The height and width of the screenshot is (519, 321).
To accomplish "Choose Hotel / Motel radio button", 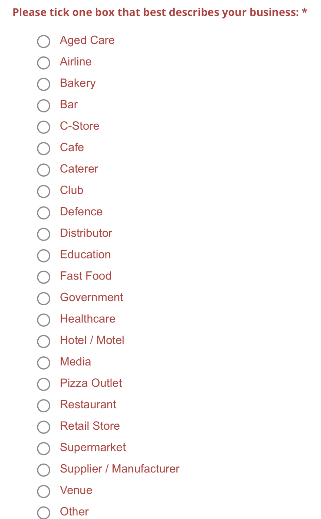I will 43,341.
